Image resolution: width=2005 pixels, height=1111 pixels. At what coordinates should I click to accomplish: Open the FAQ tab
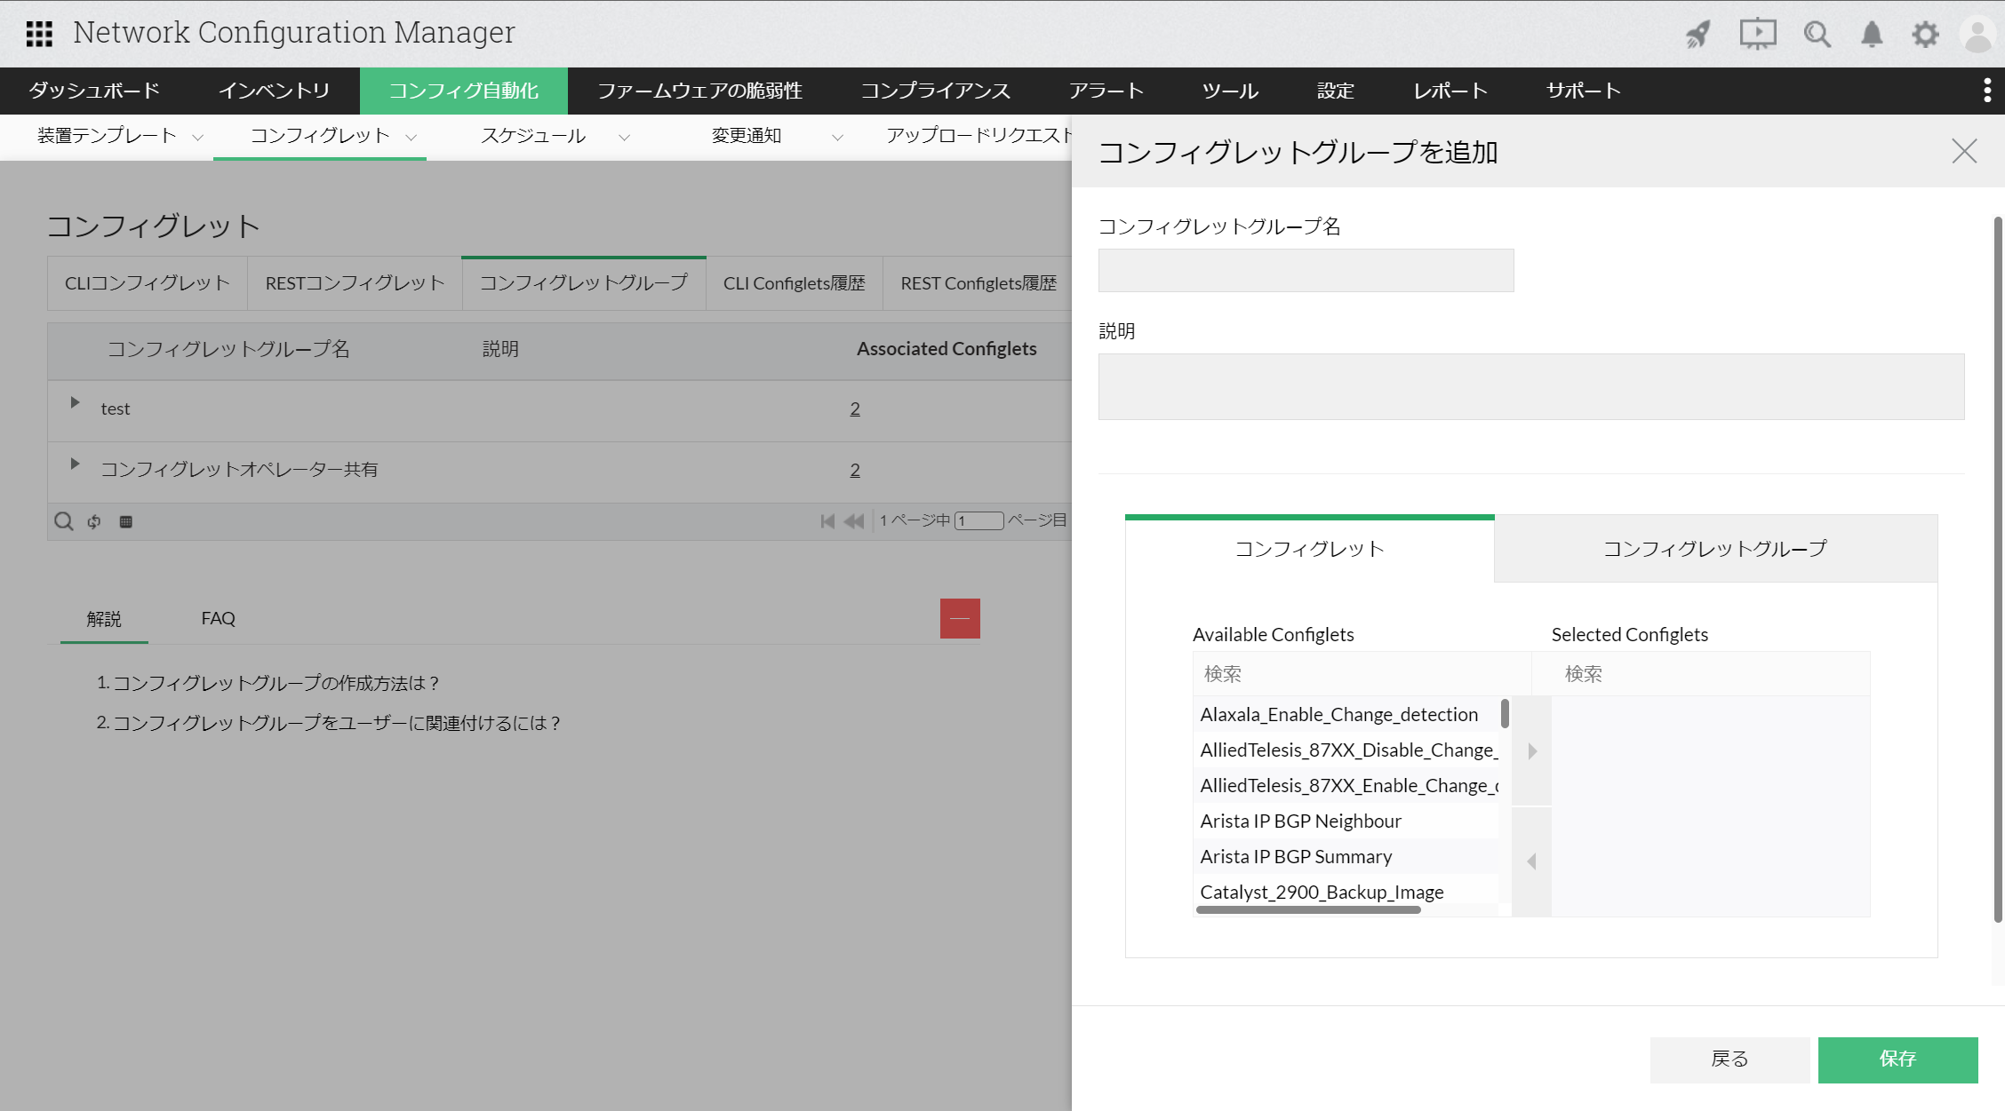click(218, 618)
